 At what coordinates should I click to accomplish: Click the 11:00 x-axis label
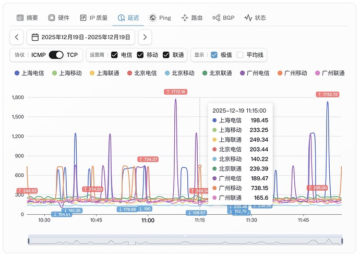148,221
